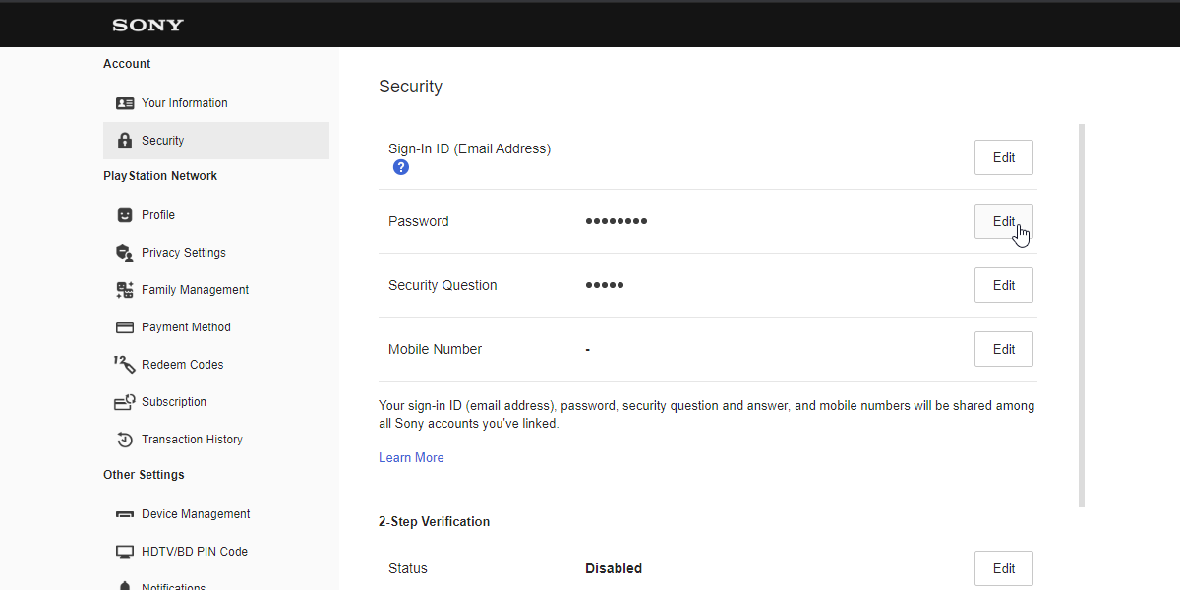Click the Sony logo in header
This screenshot has height=590, width=1180.
click(x=147, y=25)
